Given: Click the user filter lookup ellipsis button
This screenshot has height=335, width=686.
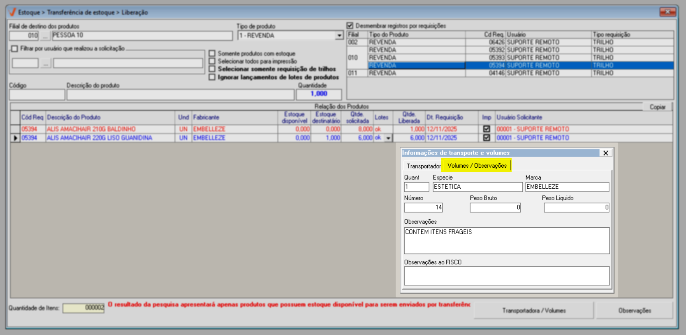Looking at the screenshot, I should click(45, 63).
